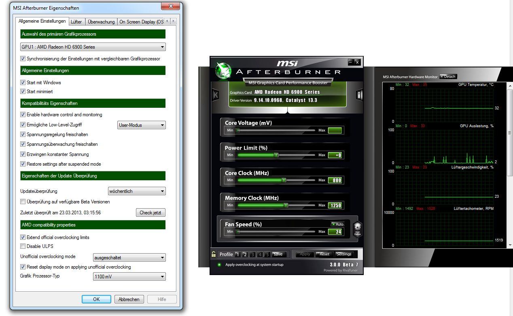Image resolution: width=513 pixels, height=316 pixels.
Task: Click the Core Clock value field 880
Action: coord(335,180)
